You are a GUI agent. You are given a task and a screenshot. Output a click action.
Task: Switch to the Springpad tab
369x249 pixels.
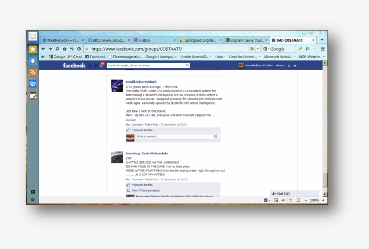coord(201,40)
